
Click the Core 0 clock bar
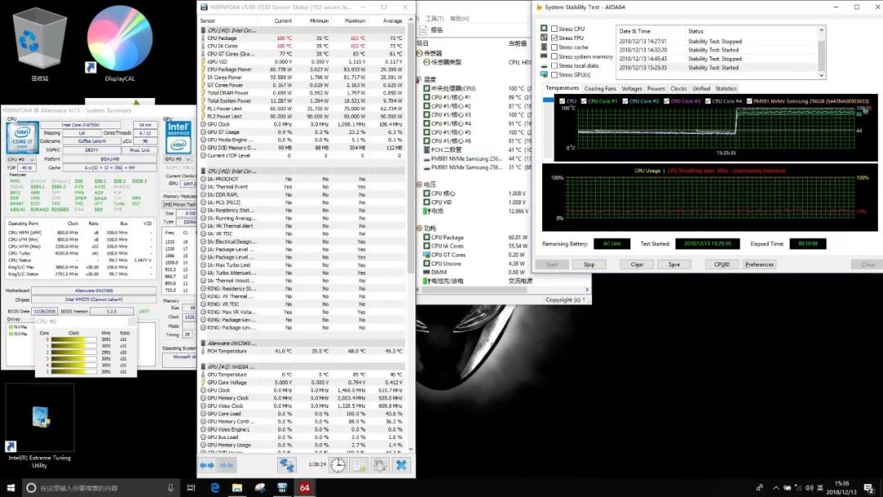74,339
